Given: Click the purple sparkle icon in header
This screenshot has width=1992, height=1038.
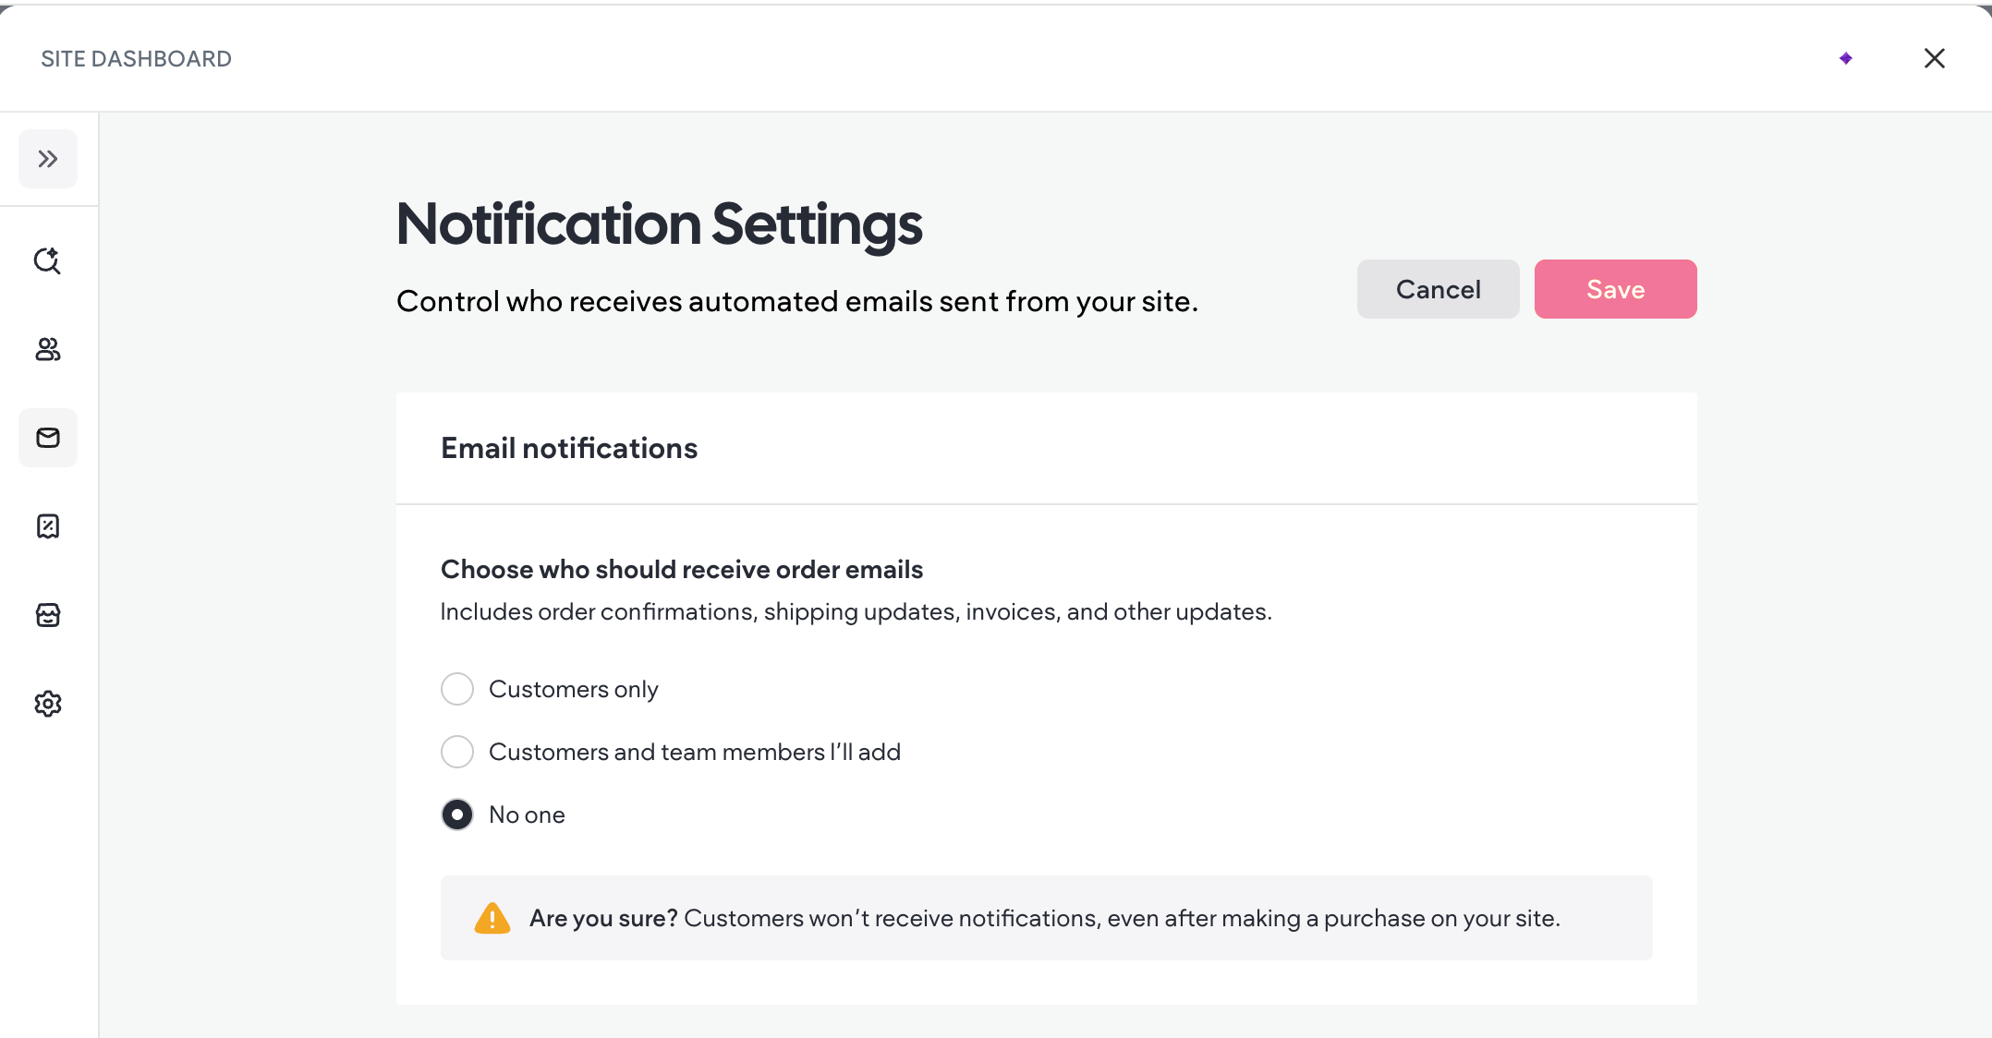Looking at the screenshot, I should pos(1846,58).
